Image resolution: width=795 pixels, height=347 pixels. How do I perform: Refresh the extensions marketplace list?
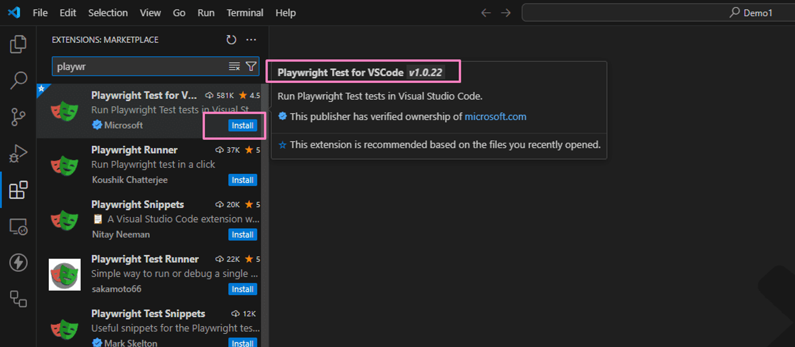pos(231,40)
